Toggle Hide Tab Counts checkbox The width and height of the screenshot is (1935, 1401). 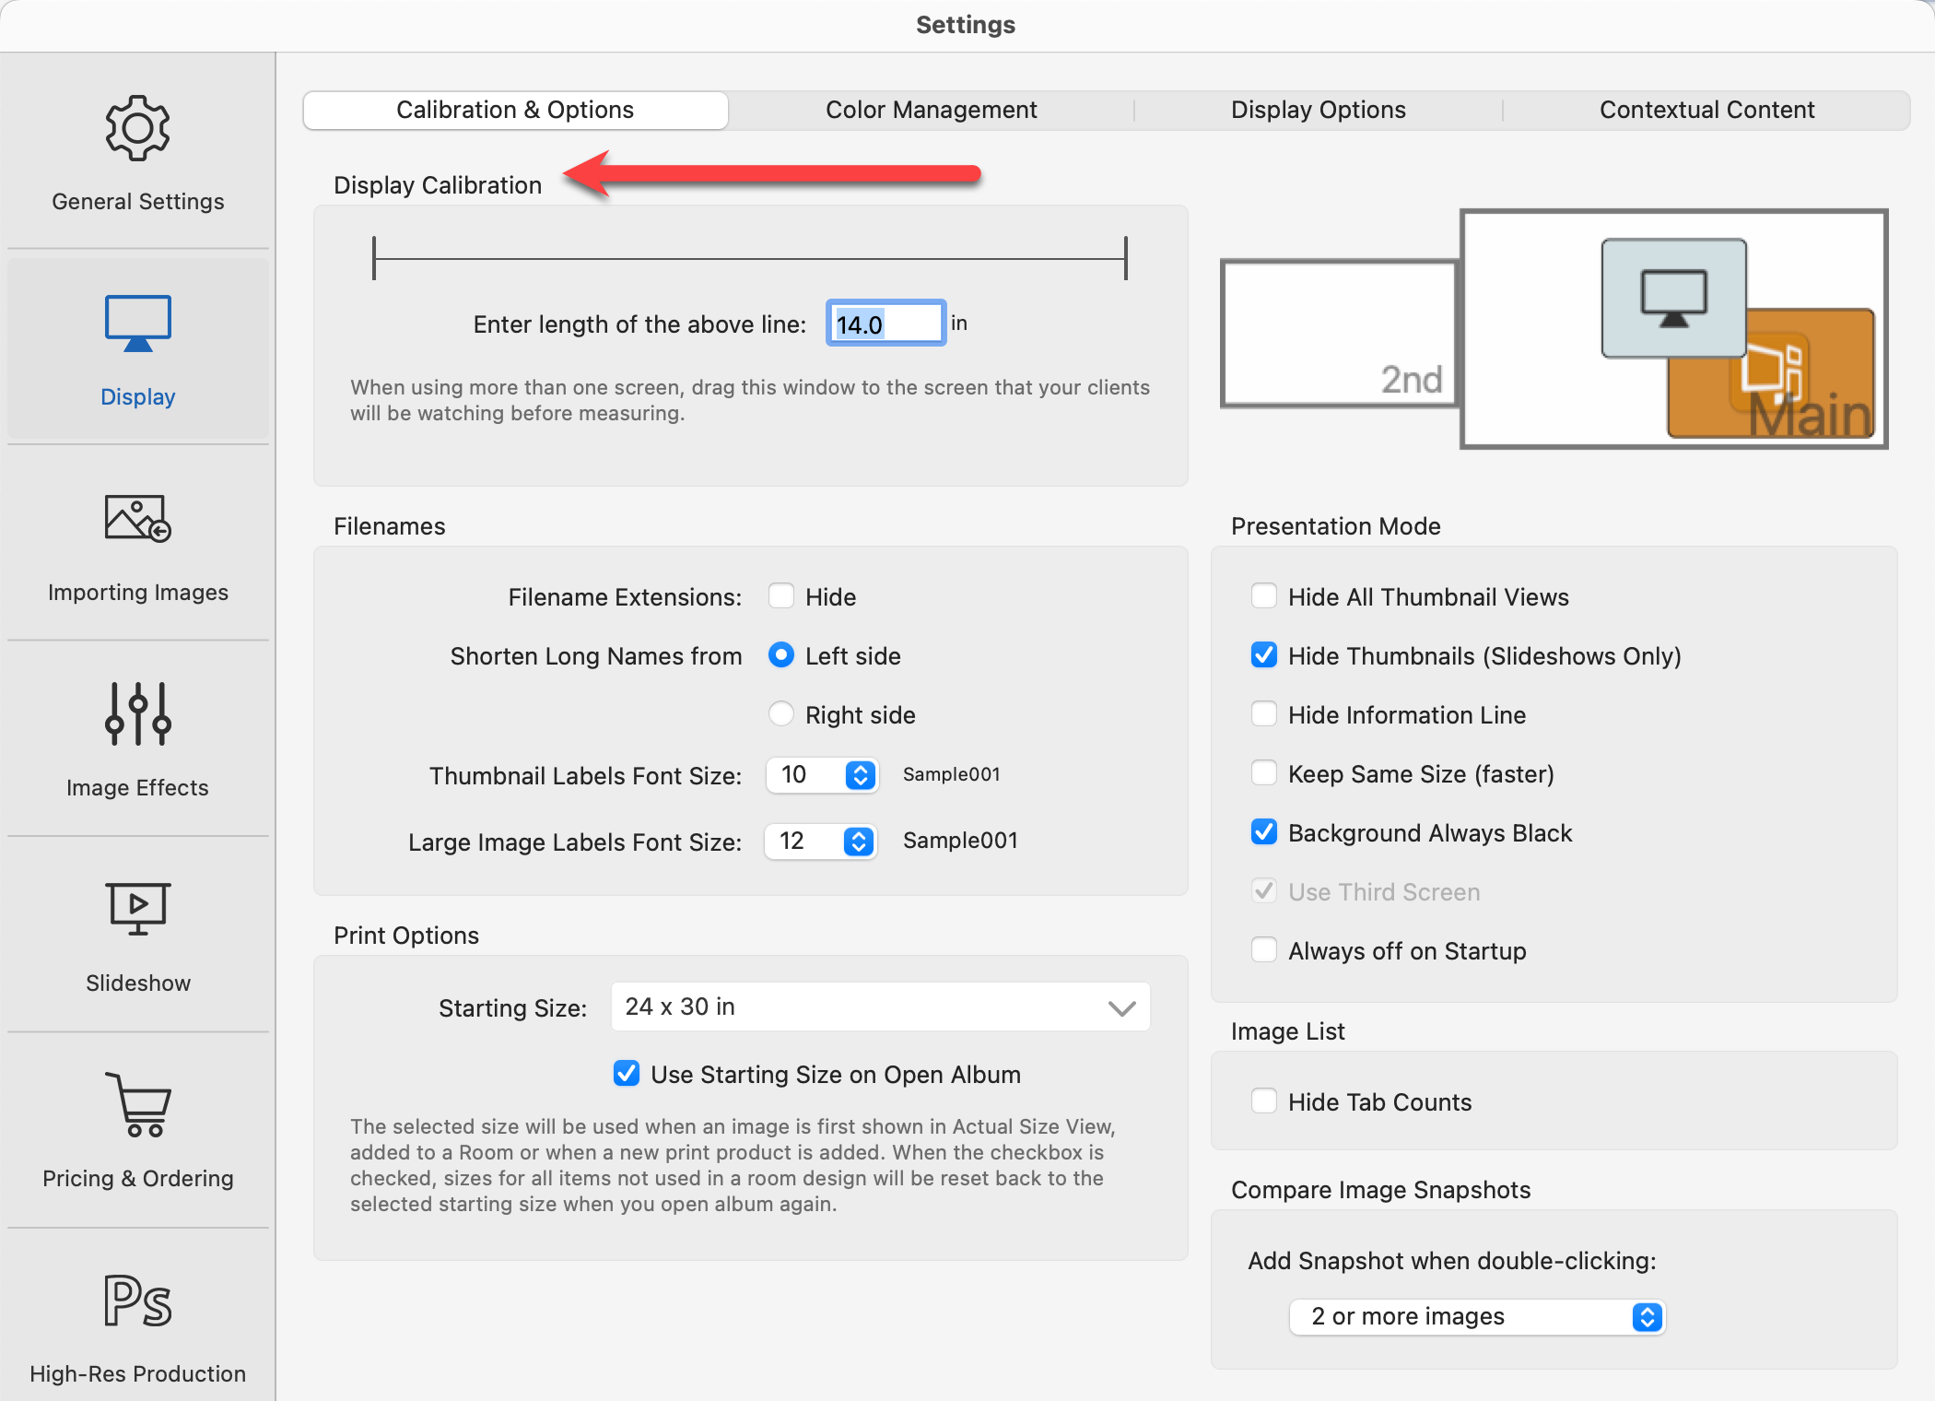pos(1264,1101)
